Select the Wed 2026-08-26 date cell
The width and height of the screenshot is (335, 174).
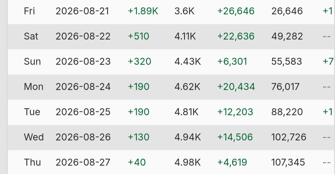(x=83, y=137)
